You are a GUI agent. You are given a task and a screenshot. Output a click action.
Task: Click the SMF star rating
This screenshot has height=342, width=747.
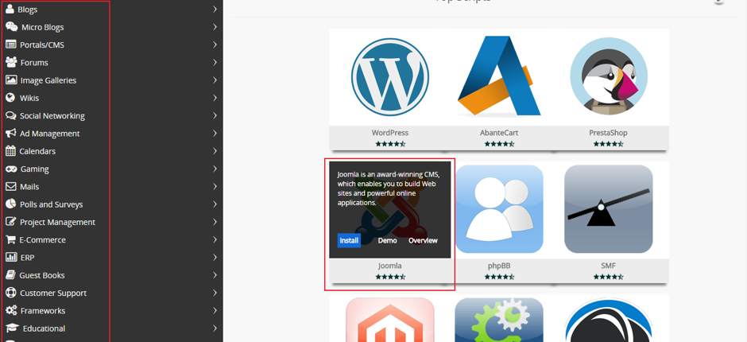point(609,277)
